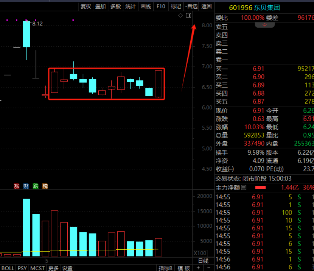
Task: Click the 卖一 ask row label
Action: coord(221,60)
